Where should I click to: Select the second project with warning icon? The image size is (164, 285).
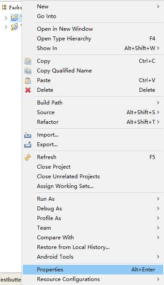pos(15,27)
